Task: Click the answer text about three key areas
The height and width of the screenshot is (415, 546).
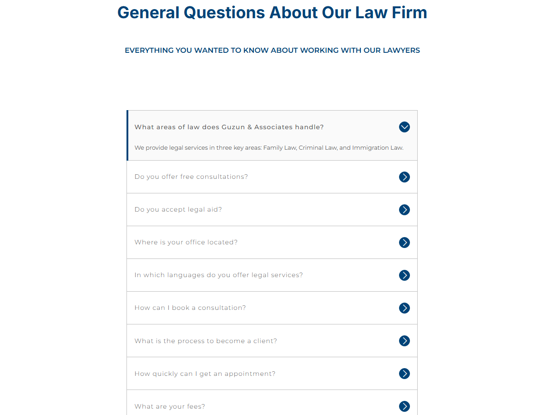Action: 269,148
